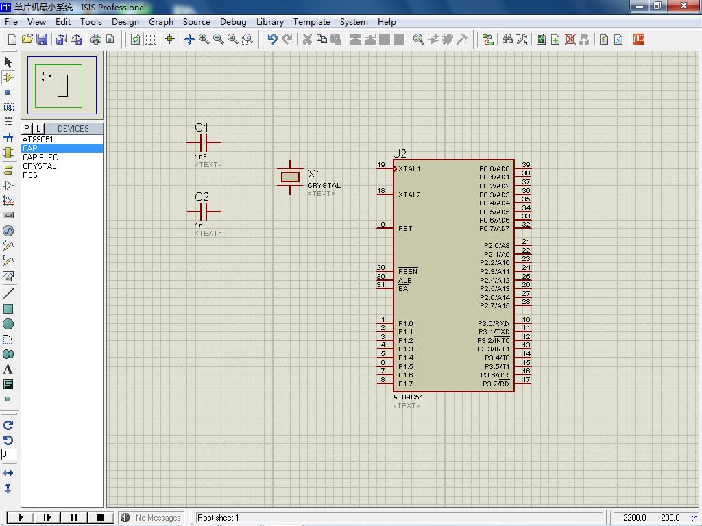
Task: Select the Component mode tool
Action: click(x=8, y=77)
